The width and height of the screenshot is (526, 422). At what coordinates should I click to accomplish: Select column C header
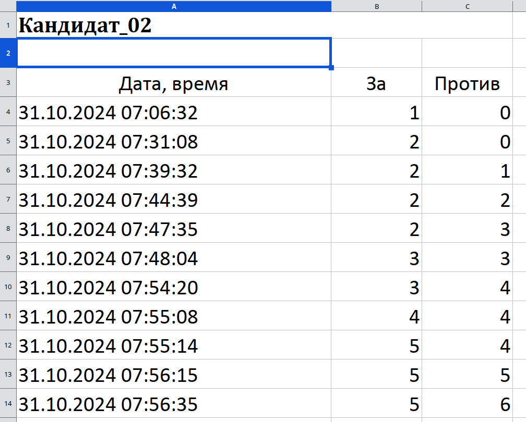(x=468, y=6)
